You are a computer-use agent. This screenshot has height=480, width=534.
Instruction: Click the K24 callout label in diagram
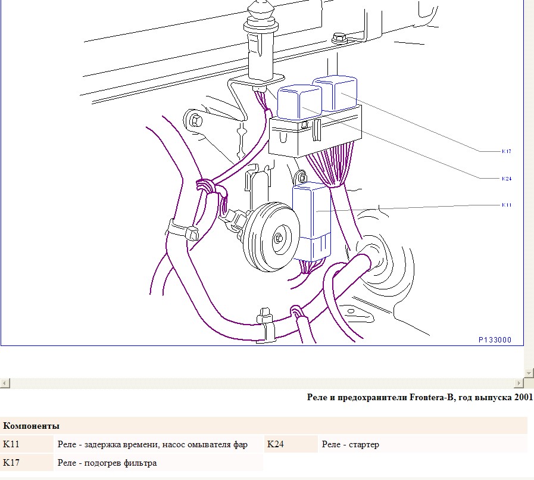tap(506, 178)
